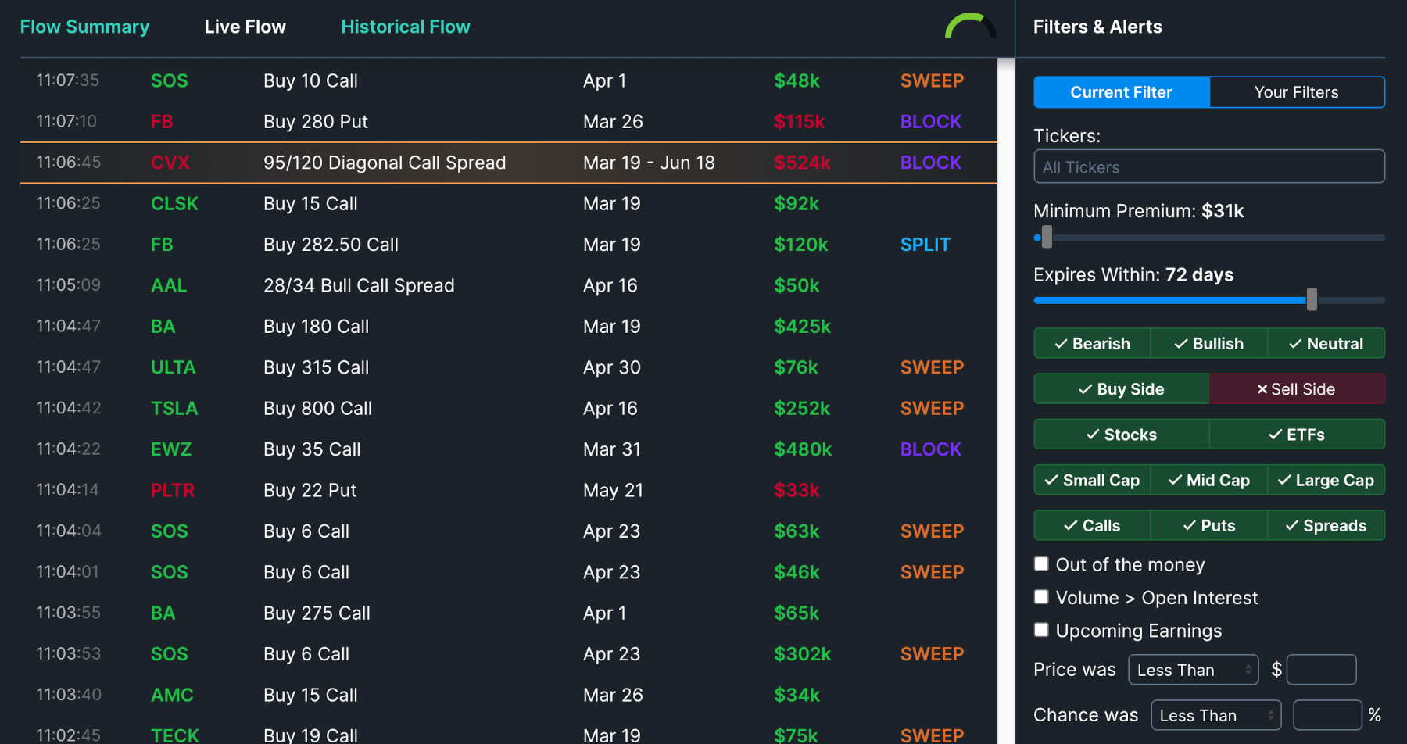The width and height of the screenshot is (1407, 744).
Task: Toggle the Bearish checkmark filter
Action: pyautogui.click(x=1092, y=344)
